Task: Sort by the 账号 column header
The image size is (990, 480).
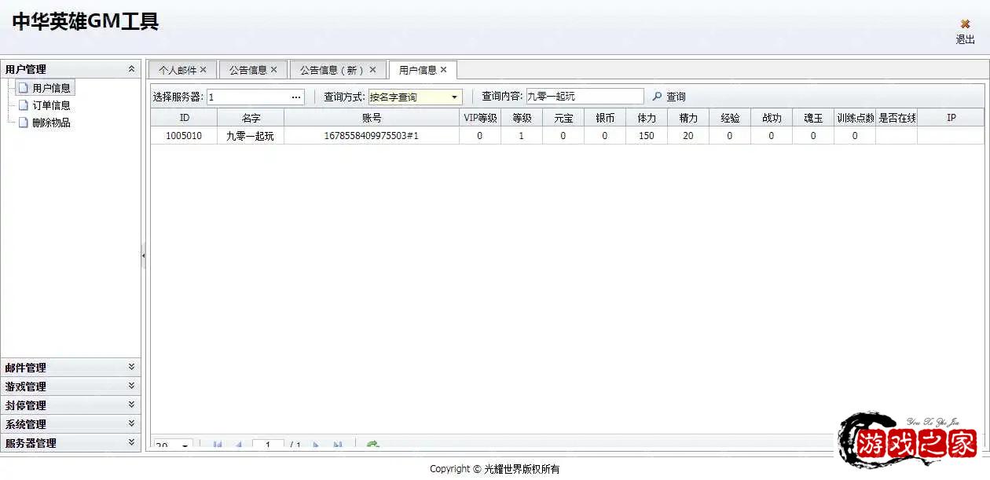Action: pyautogui.click(x=372, y=117)
